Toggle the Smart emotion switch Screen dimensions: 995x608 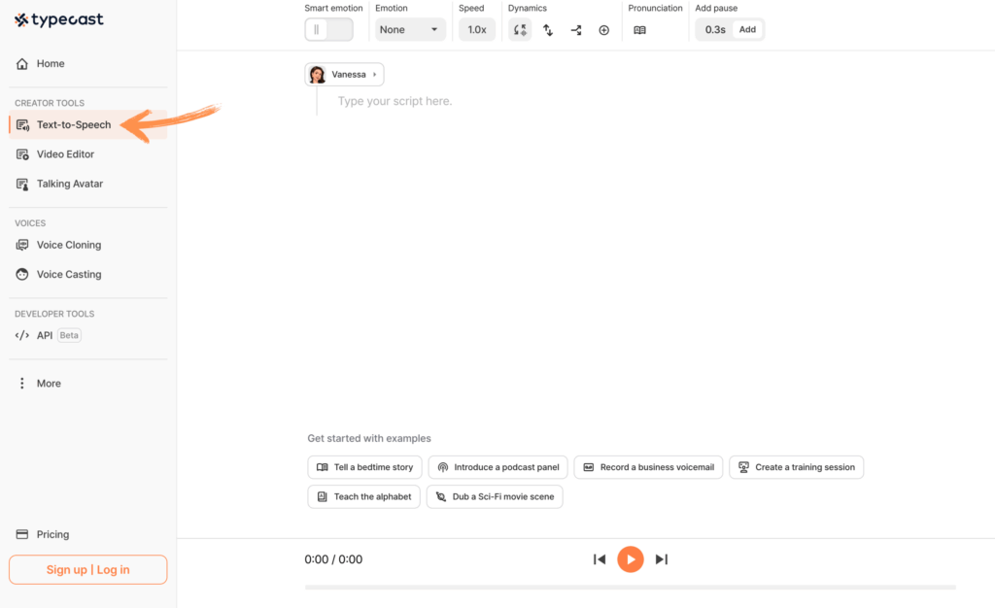pyautogui.click(x=328, y=30)
